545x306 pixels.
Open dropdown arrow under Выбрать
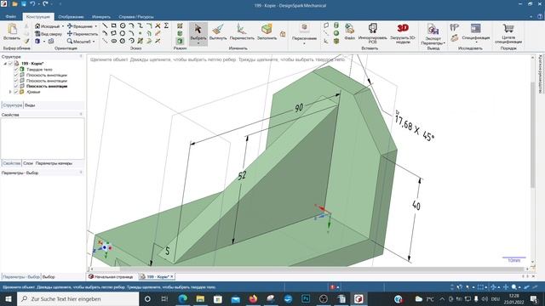point(198,43)
